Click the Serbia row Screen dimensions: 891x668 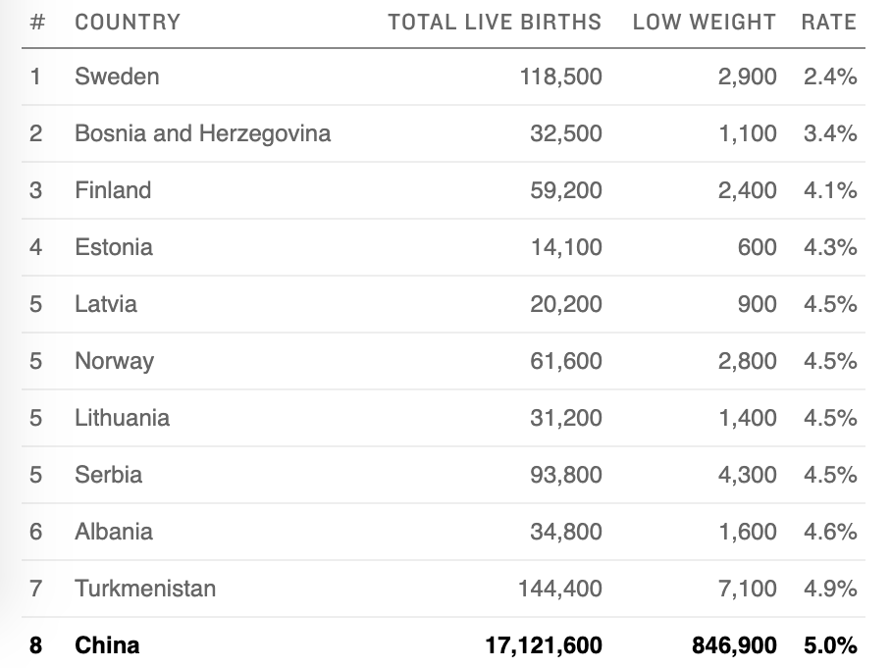(x=108, y=475)
